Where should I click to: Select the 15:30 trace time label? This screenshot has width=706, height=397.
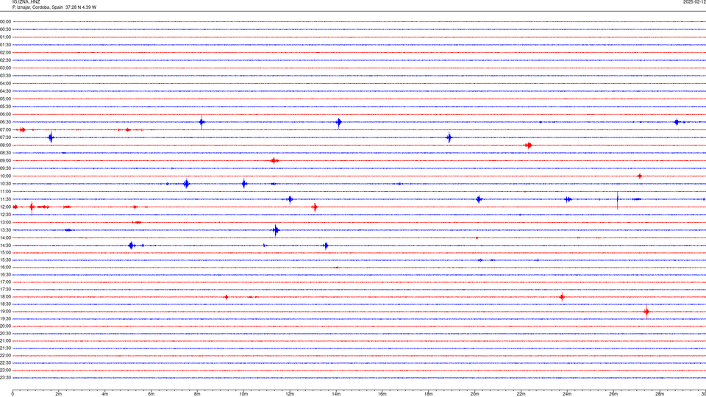(x=5, y=260)
